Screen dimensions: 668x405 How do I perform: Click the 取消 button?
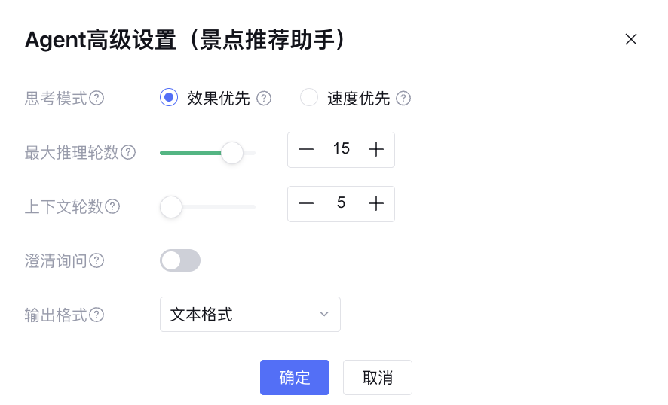(x=378, y=377)
